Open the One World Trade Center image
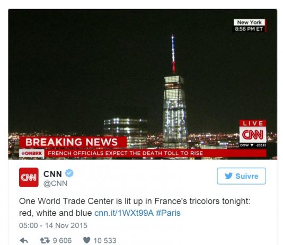Screen dimensions: 283x245 click(x=143, y=84)
